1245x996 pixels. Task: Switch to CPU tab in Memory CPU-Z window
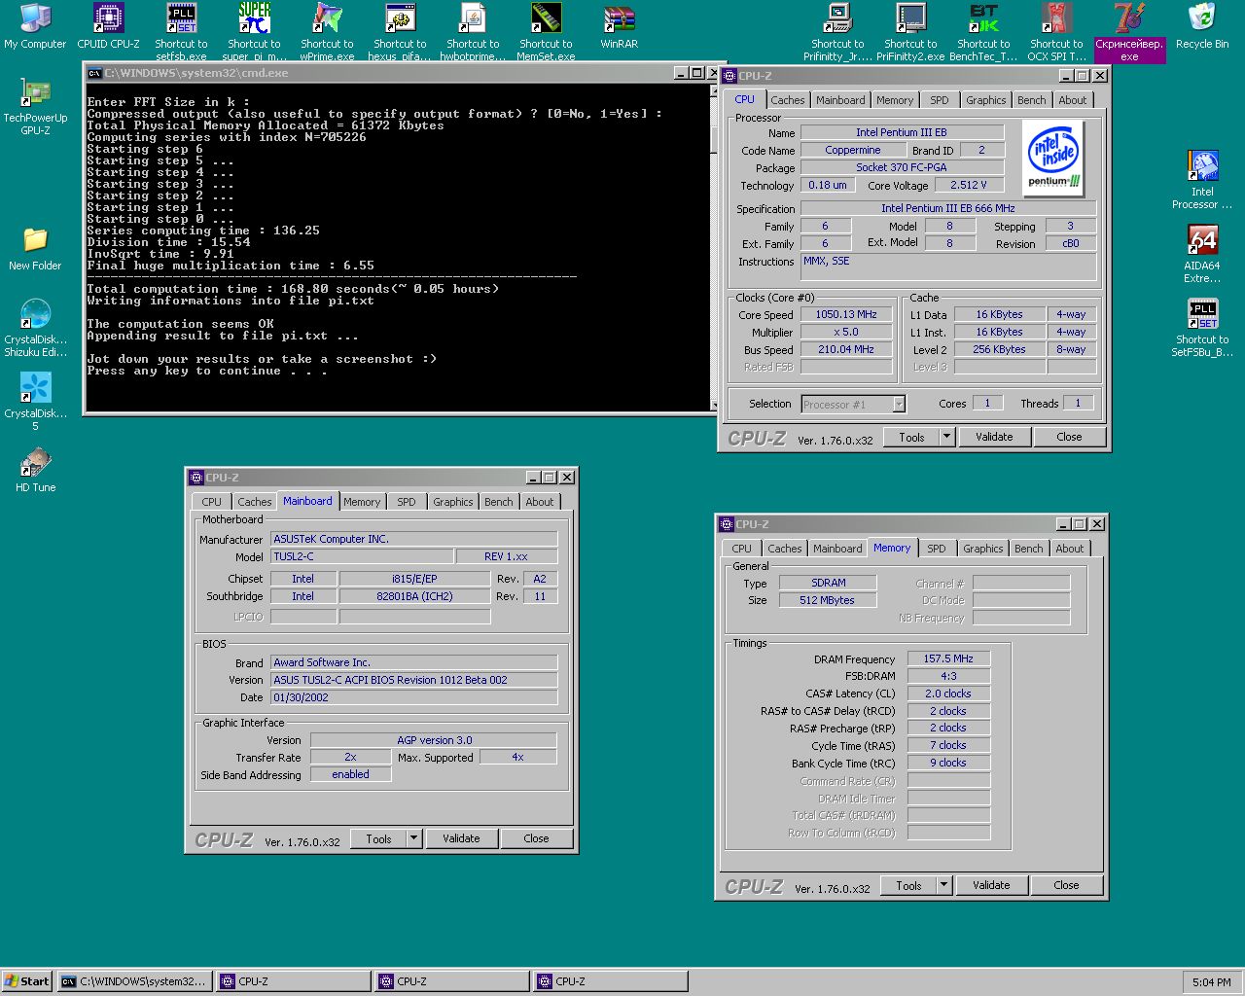point(742,549)
